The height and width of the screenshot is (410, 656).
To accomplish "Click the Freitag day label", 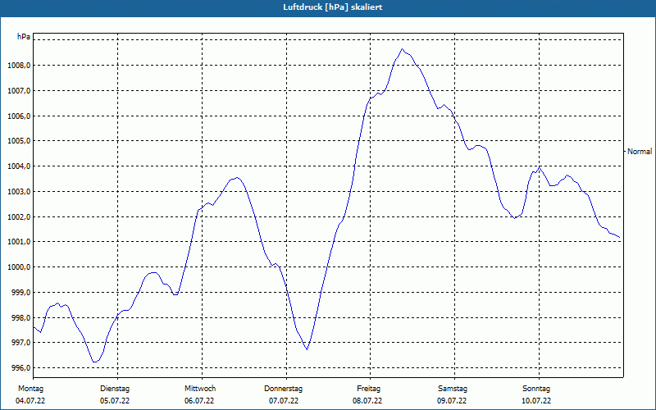I will point(368,389).
